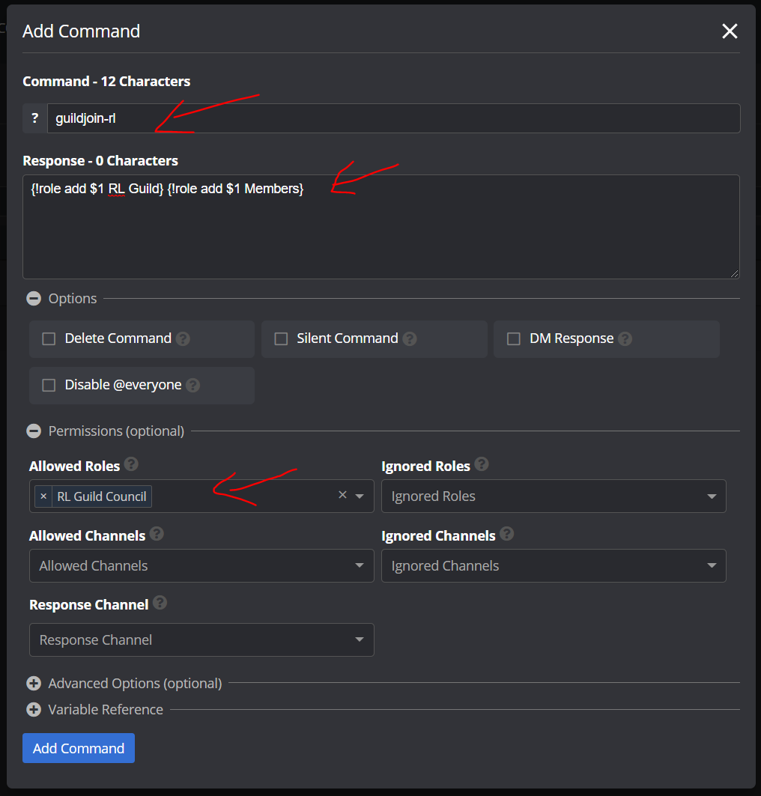This screenshot has width=761, height=796.
Task: Click the help icon next to Allowed Roles
Action: click(131, 464)
